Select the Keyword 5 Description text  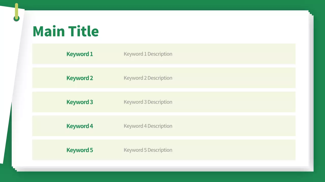point(148,150)
